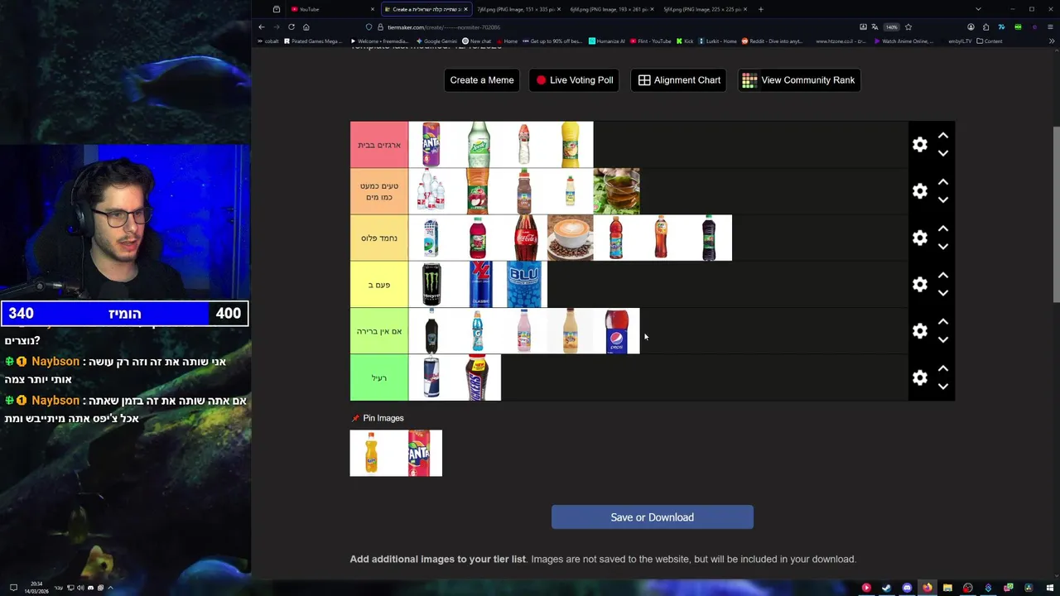This screenshot has width=1060, height=596.
Task: Select the BLU can image
Action: click(x=524, y=285)
